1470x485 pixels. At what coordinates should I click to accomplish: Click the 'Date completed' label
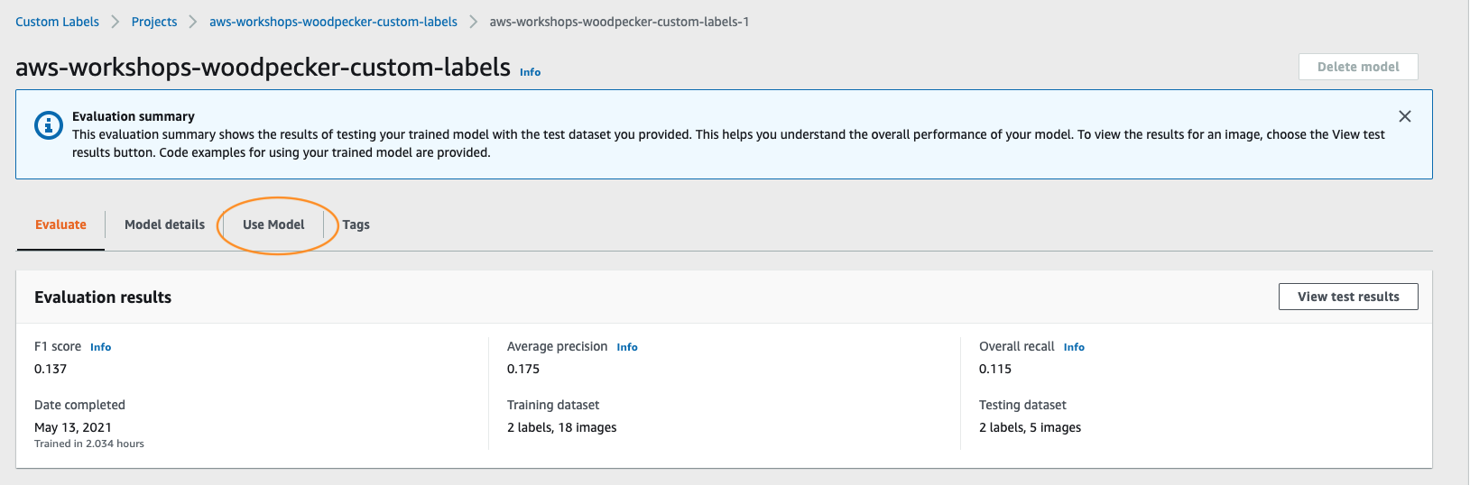coord(79,405)
